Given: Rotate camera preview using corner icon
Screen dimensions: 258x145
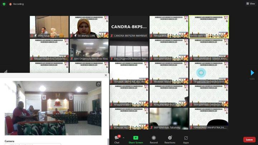Looking at the screenshot, I should pos(98,84).
